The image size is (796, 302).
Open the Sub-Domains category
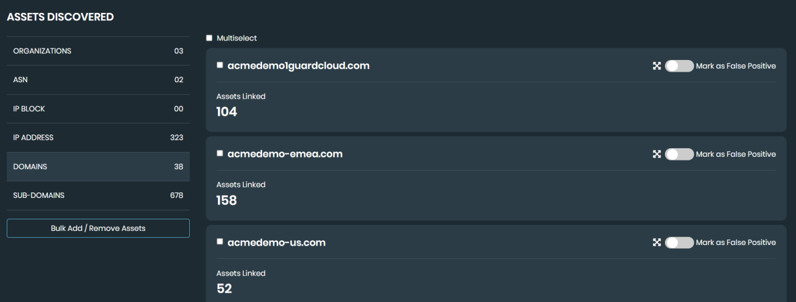tap(98, 195)
